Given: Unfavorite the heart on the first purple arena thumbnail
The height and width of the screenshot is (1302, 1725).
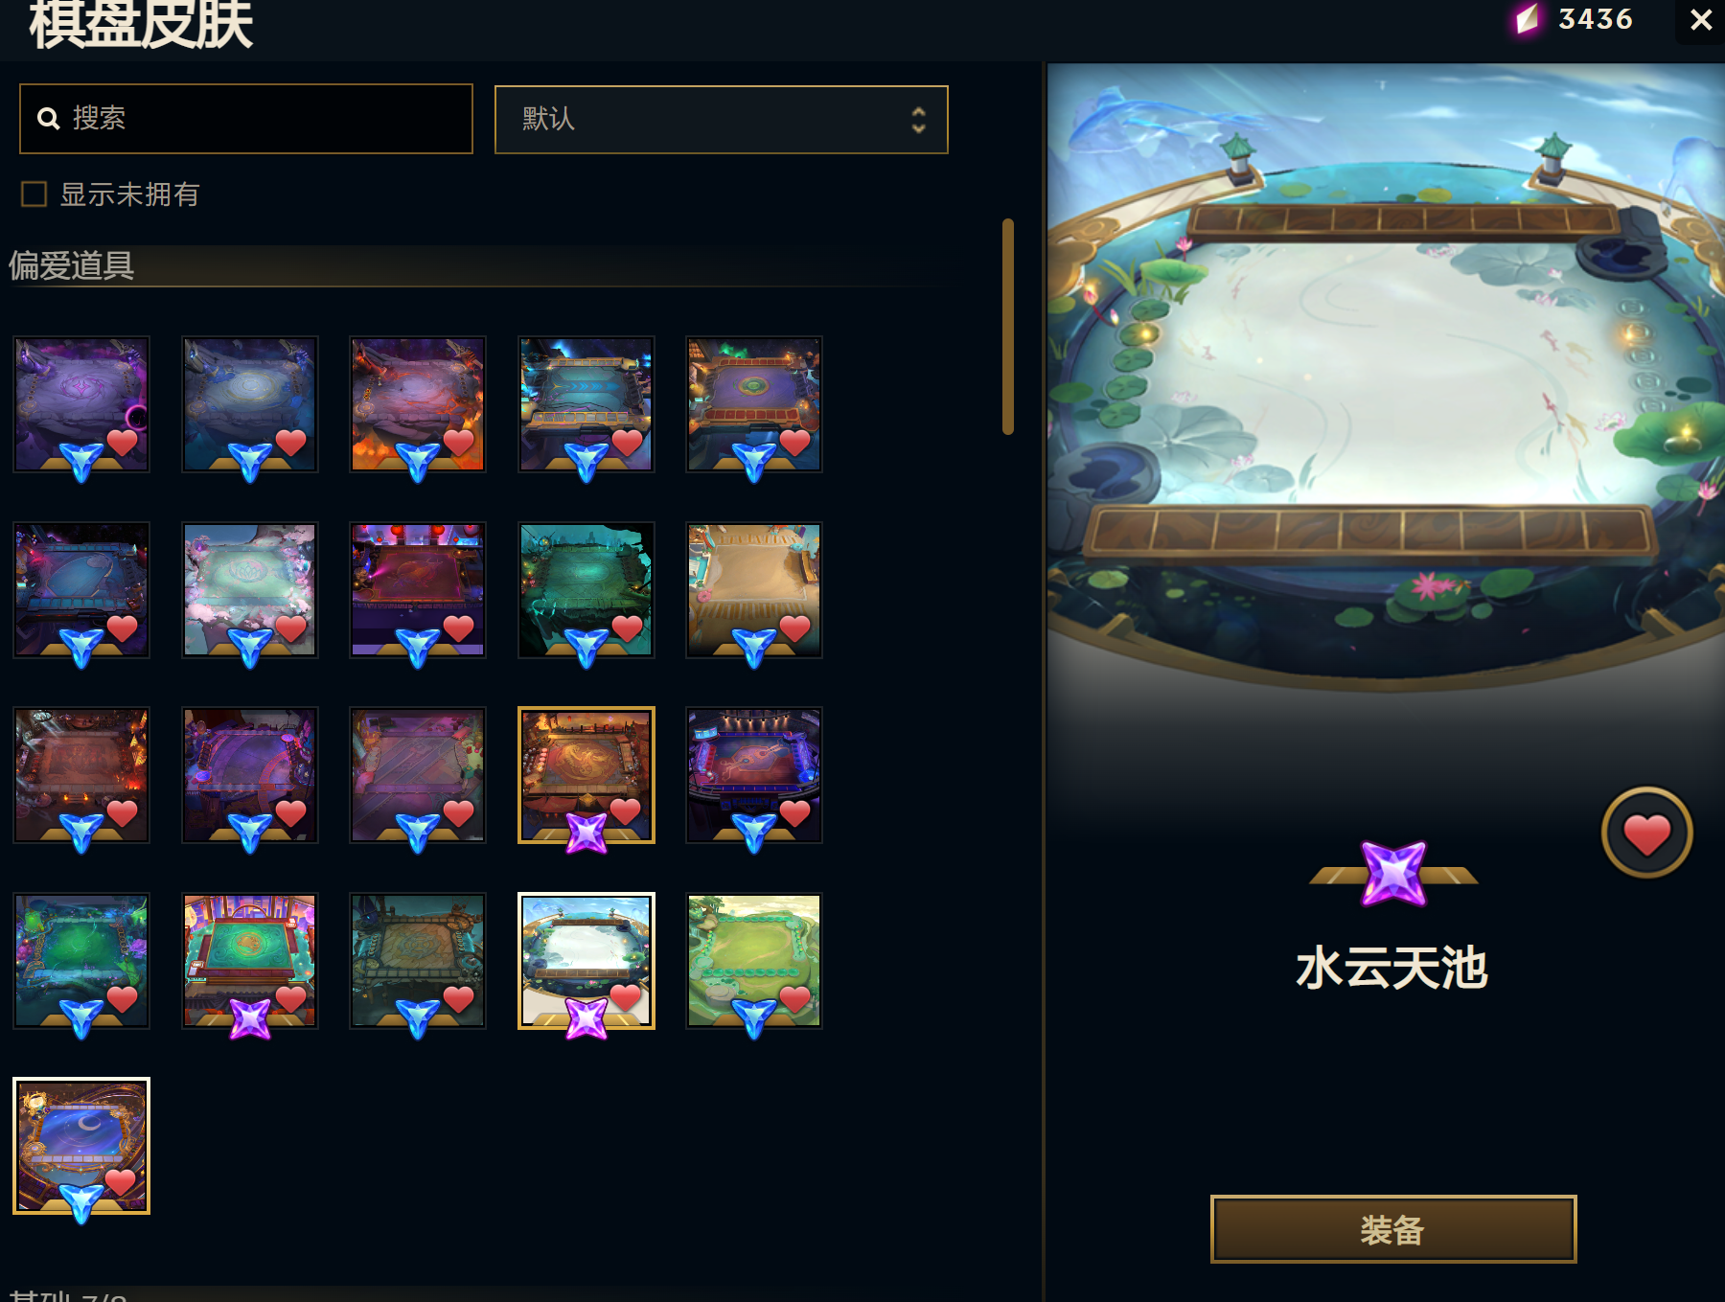Looking at the screenshot, I should (123, 444).
